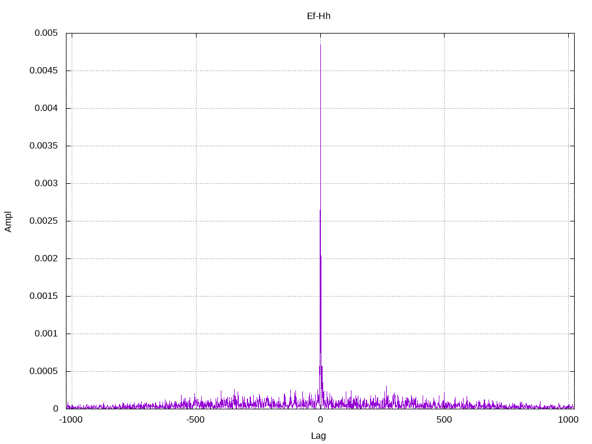Click the 1000 x-axis tick label
The image size is (592, 444).
[x=568, y=420]
